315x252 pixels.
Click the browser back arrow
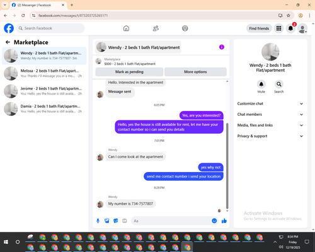coord(6,16)
